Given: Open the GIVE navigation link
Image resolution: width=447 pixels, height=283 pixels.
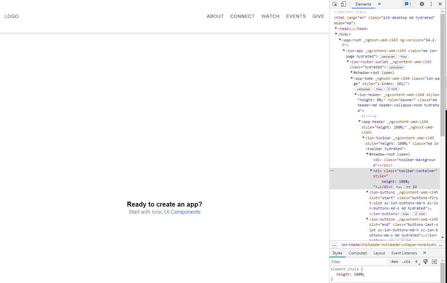Looking at the screenshot, I should [x=318, y=16].
